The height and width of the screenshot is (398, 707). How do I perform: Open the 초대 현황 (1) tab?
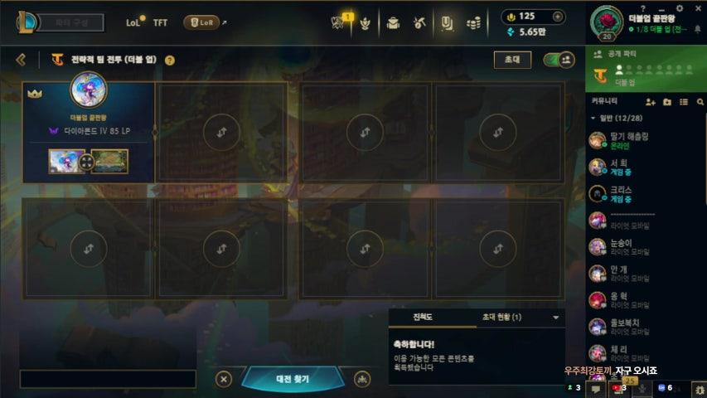501,318
